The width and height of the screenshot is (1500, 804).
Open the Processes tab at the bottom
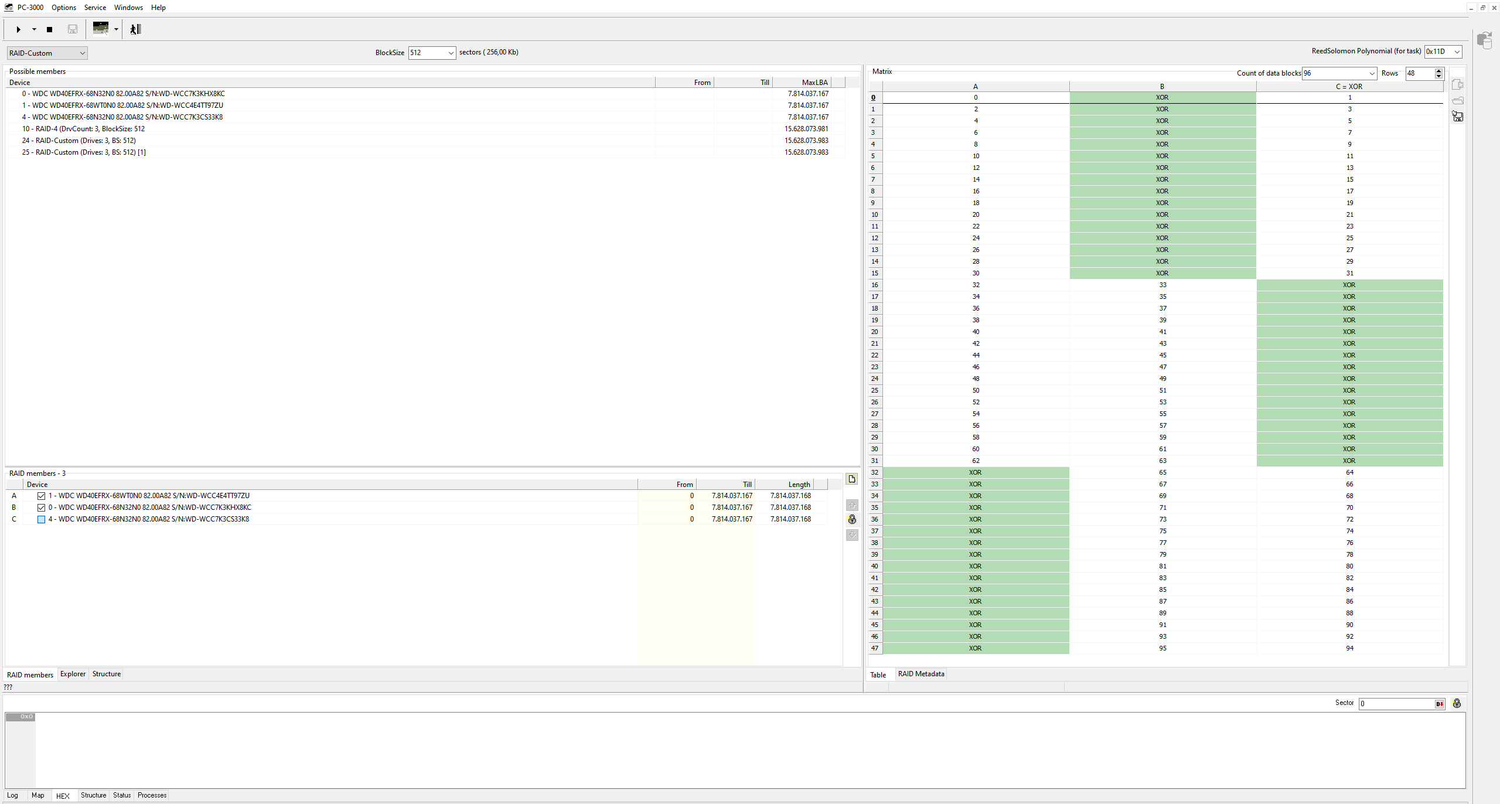click(x=152, y=795)
